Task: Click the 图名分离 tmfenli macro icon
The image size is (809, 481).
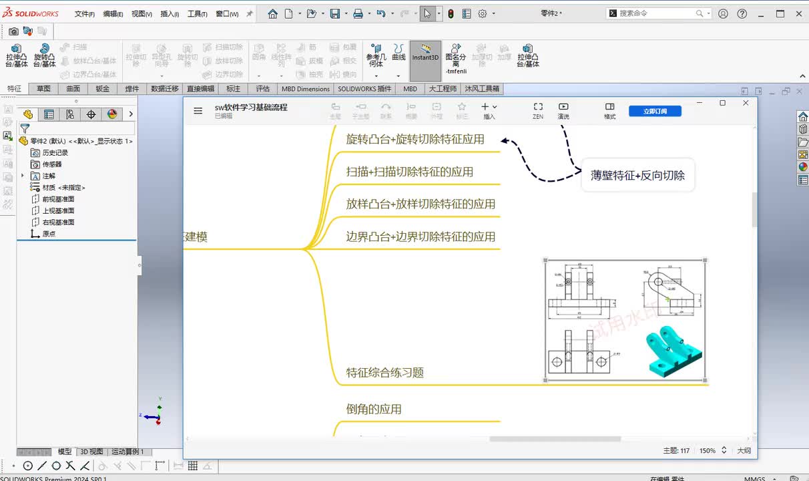Action: coord(456,59)
